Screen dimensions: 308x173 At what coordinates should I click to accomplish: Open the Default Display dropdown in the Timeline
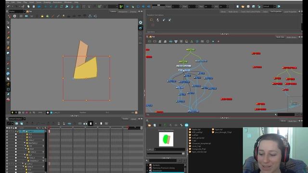tap(17, 119)
